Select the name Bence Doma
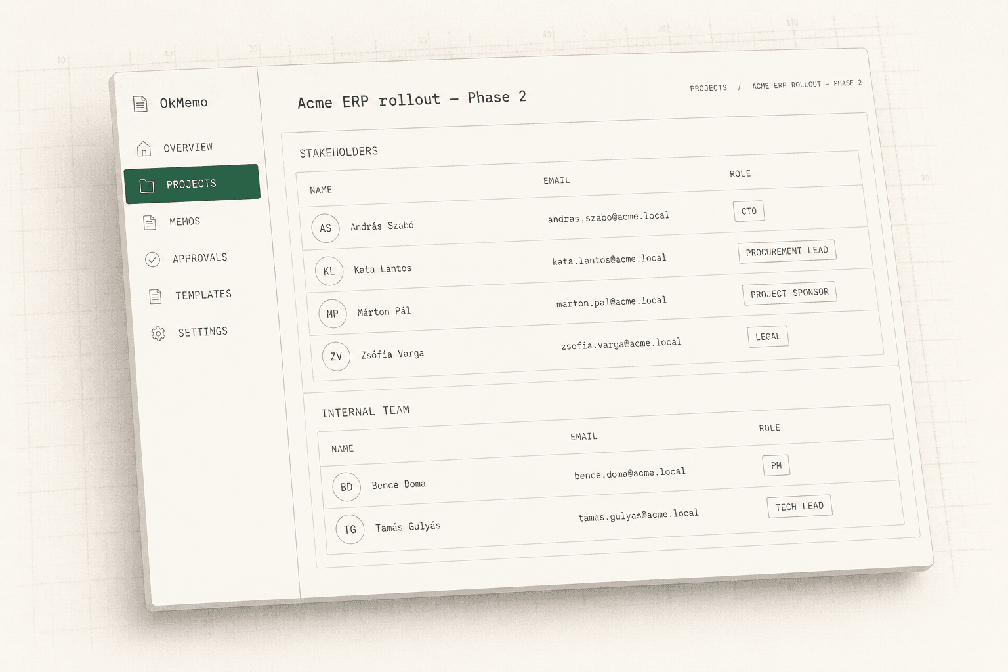 click(398, 484)
